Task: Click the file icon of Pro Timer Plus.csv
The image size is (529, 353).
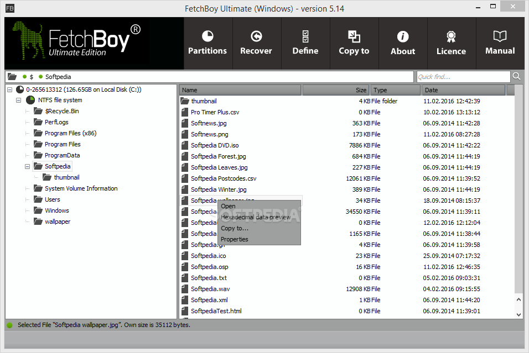Action: pos(185,112)
